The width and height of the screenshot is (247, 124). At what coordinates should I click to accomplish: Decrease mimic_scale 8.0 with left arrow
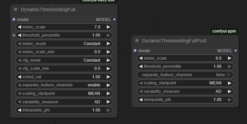point(141,58)
